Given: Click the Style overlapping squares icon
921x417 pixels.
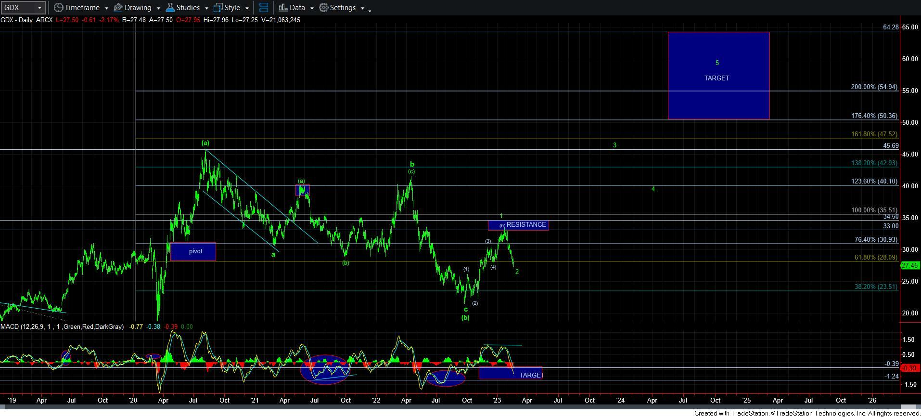Looking at the screenshot, I should tap(218, 8).
